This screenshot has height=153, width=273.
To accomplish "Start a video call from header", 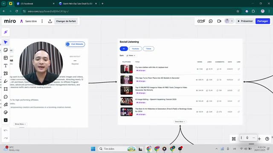I will click(x=219, y=21).
